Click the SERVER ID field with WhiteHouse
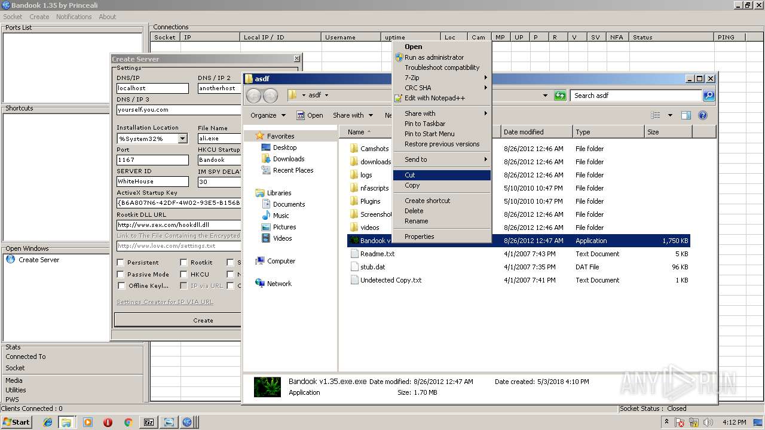 coord(152,182)
